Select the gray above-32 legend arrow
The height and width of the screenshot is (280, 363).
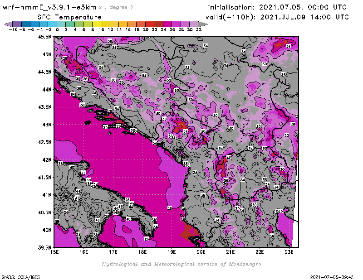(203, 24)
